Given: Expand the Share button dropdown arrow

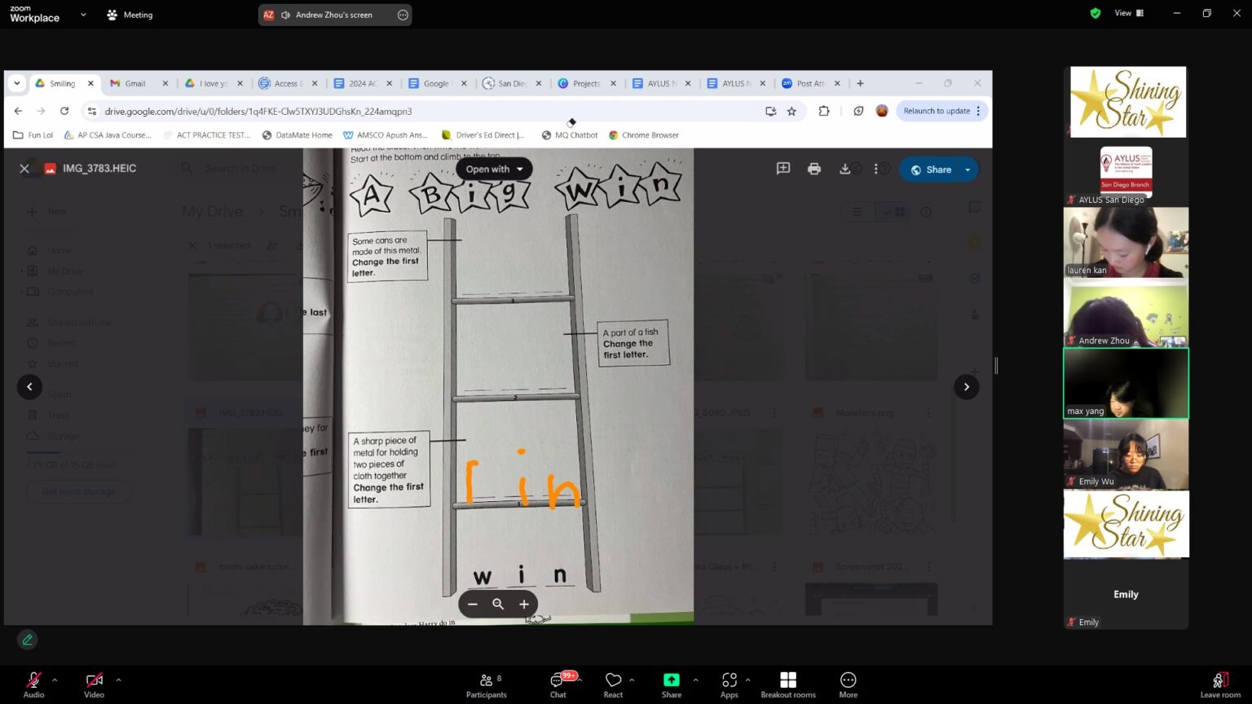Looking at the screenshot, I should tap(968, 169).
